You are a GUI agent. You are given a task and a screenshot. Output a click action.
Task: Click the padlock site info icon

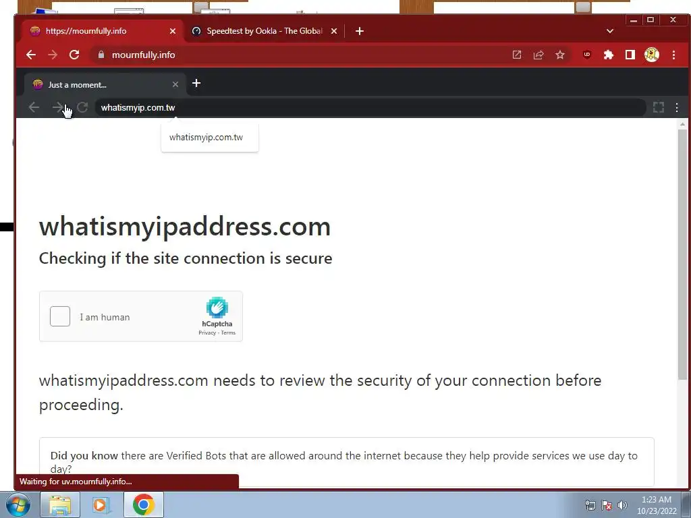point(101,55)
